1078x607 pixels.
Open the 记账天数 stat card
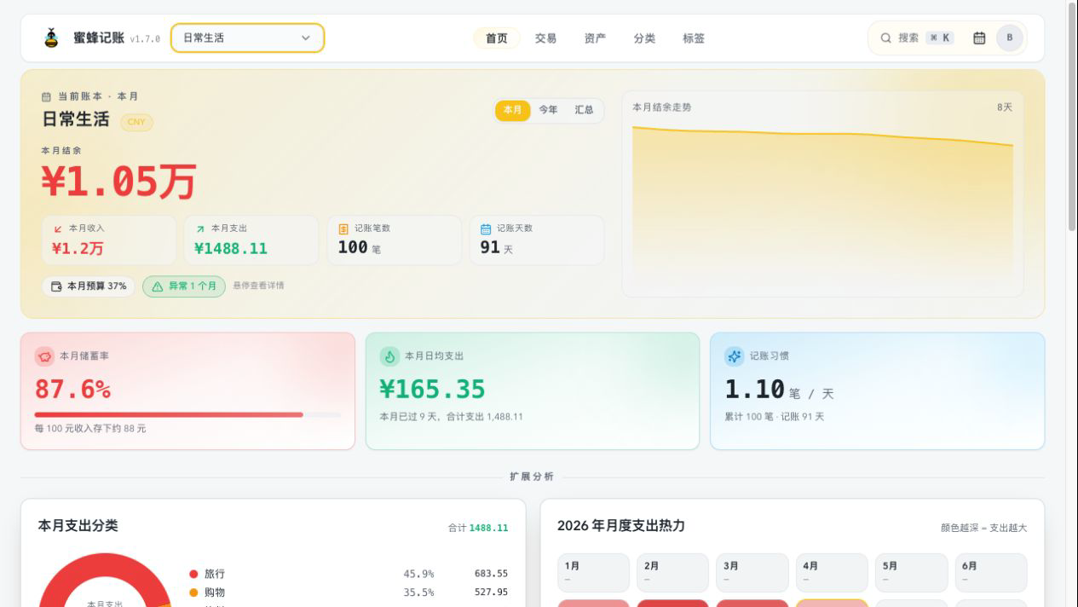click(x=537, y=240)
